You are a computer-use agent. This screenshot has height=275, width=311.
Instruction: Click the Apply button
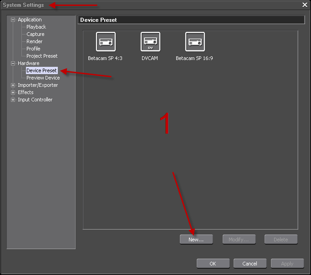[x=287, y=264]
